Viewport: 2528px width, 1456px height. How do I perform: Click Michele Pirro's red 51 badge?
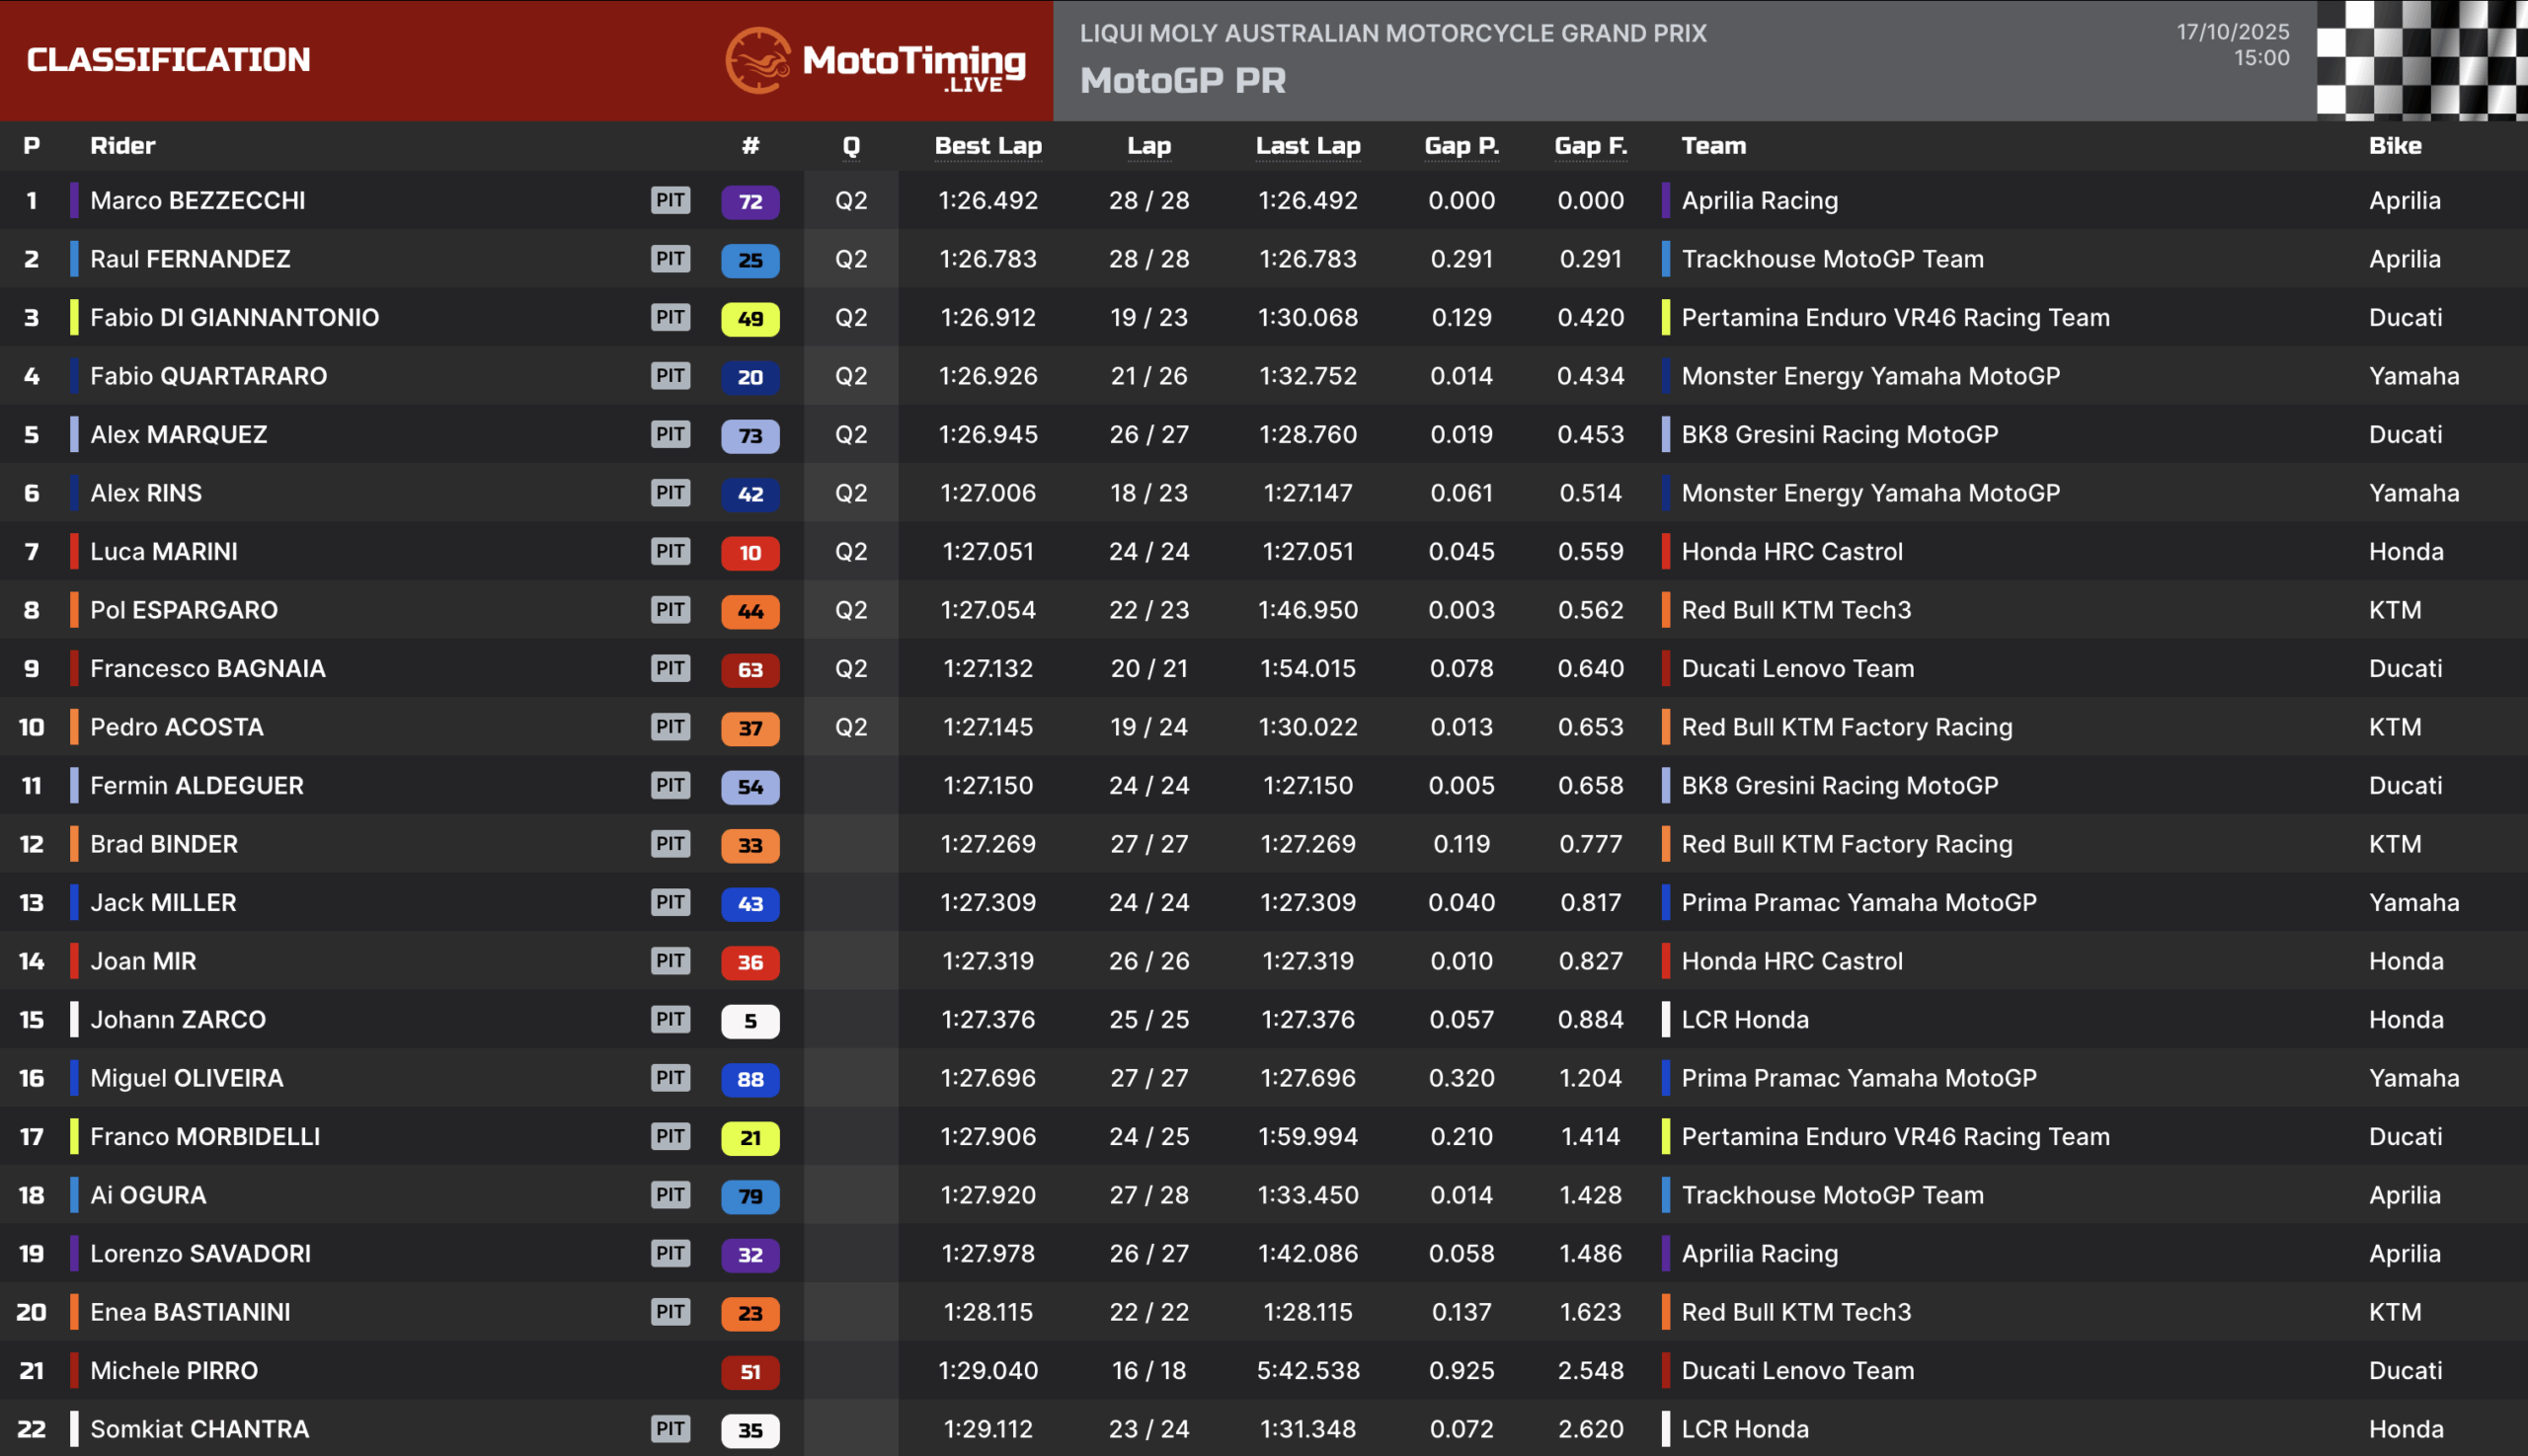750,1371
